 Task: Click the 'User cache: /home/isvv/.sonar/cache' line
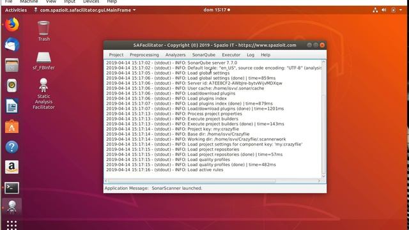185,88
